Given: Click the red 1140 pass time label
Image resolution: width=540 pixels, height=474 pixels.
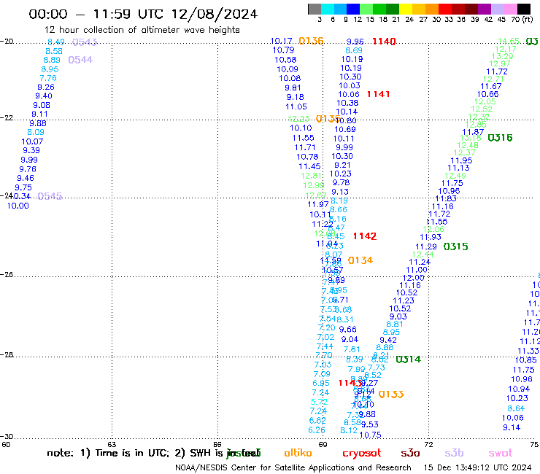Looking at the screenshot, I should pyautogui.click(x=384, y=42).
